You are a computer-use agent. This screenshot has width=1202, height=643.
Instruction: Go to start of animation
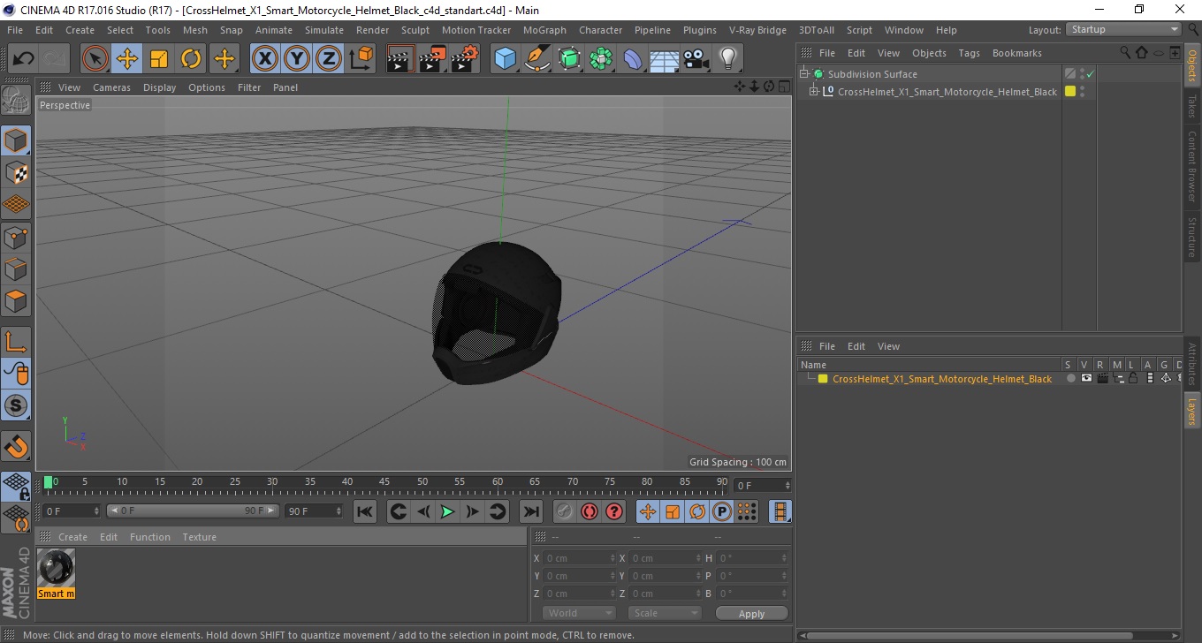coord(365,511)
